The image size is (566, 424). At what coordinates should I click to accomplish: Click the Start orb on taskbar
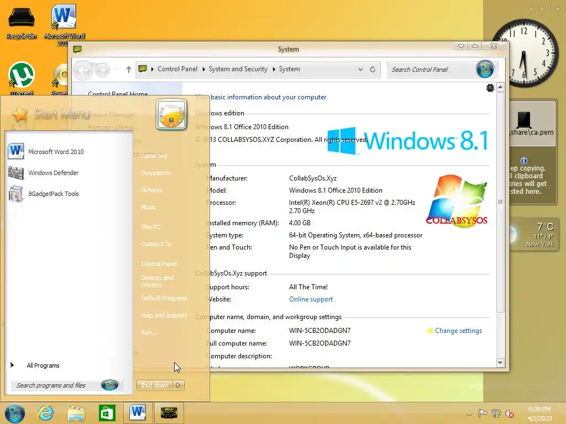pyautogui.click(x=14, y=413)
